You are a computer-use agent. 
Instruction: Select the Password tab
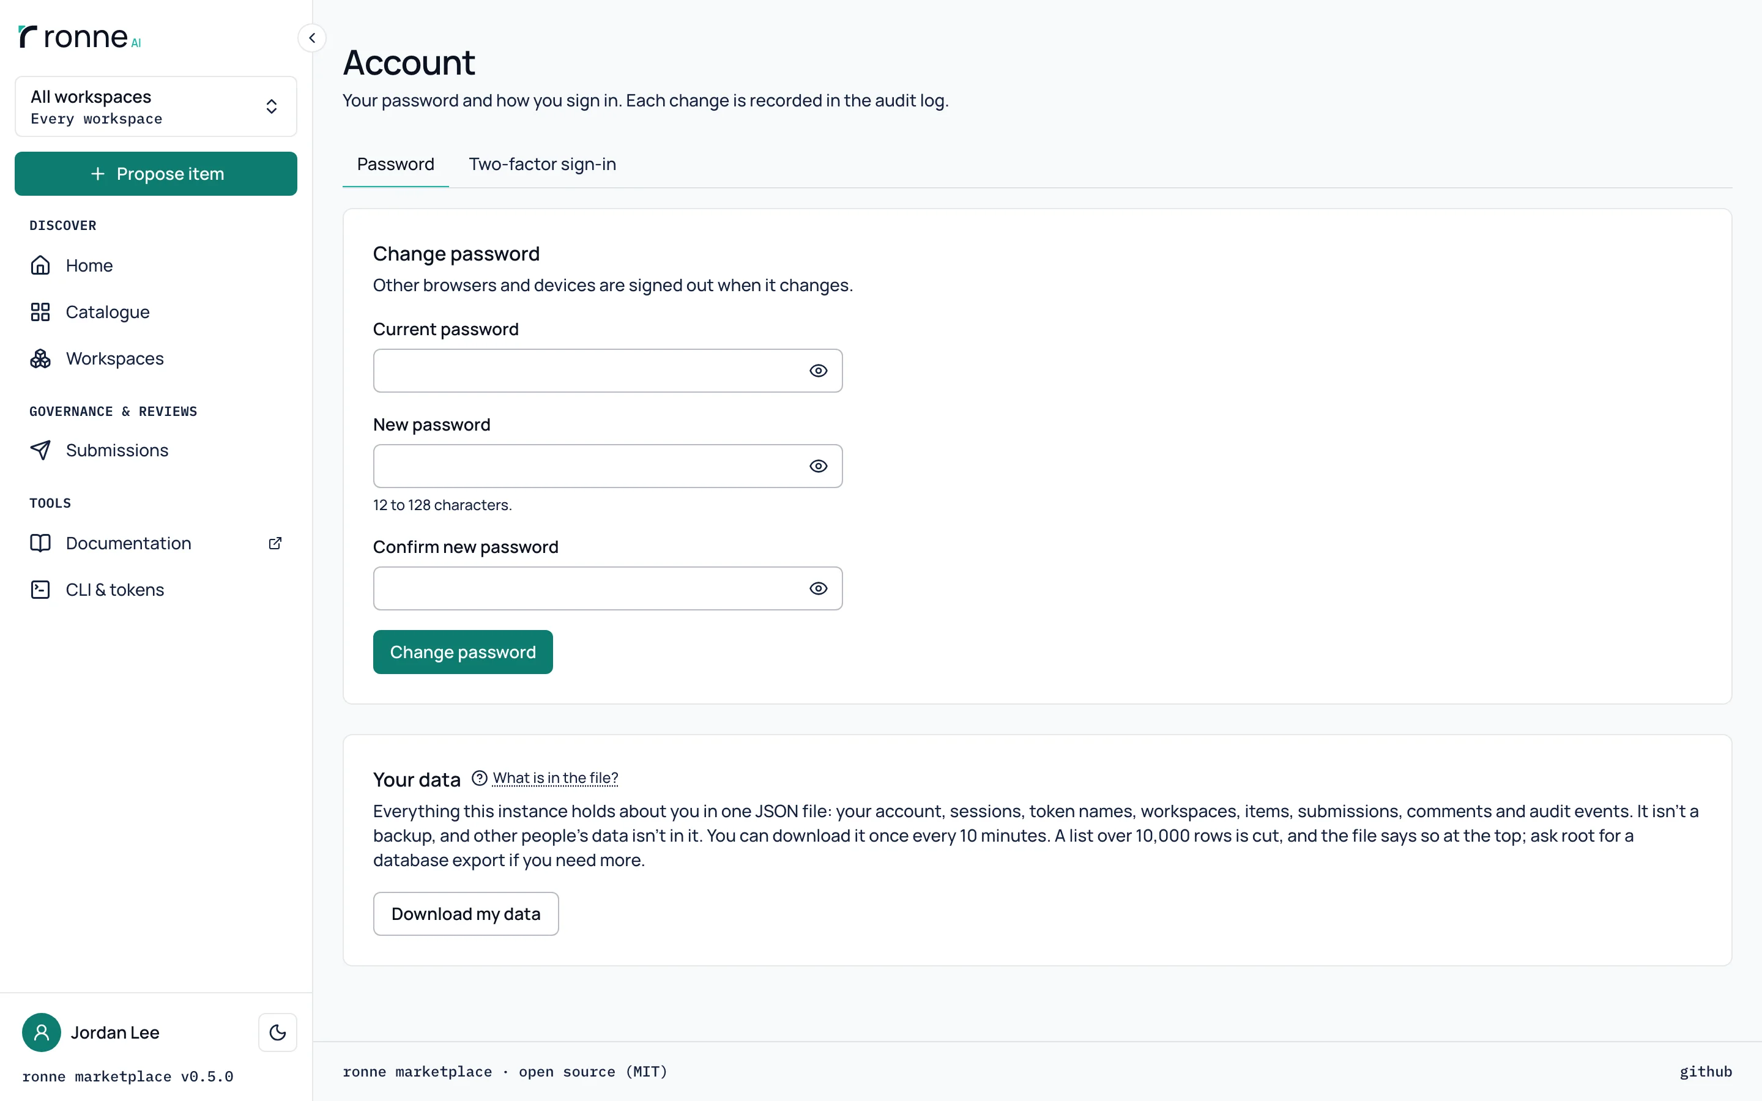(x=395, y=164)
